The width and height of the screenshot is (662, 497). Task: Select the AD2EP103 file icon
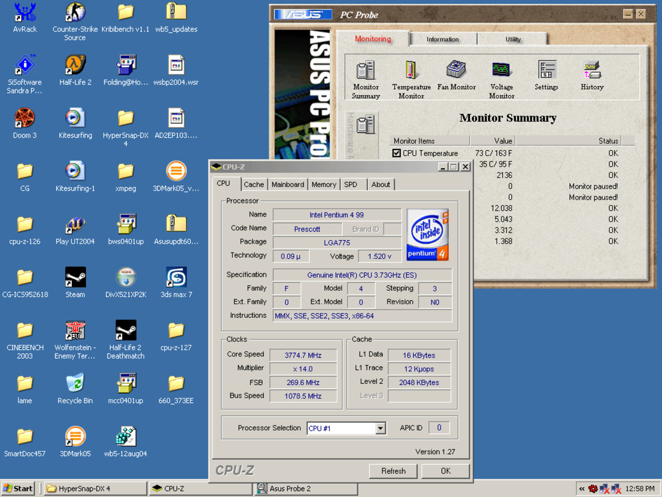(176, 124)
